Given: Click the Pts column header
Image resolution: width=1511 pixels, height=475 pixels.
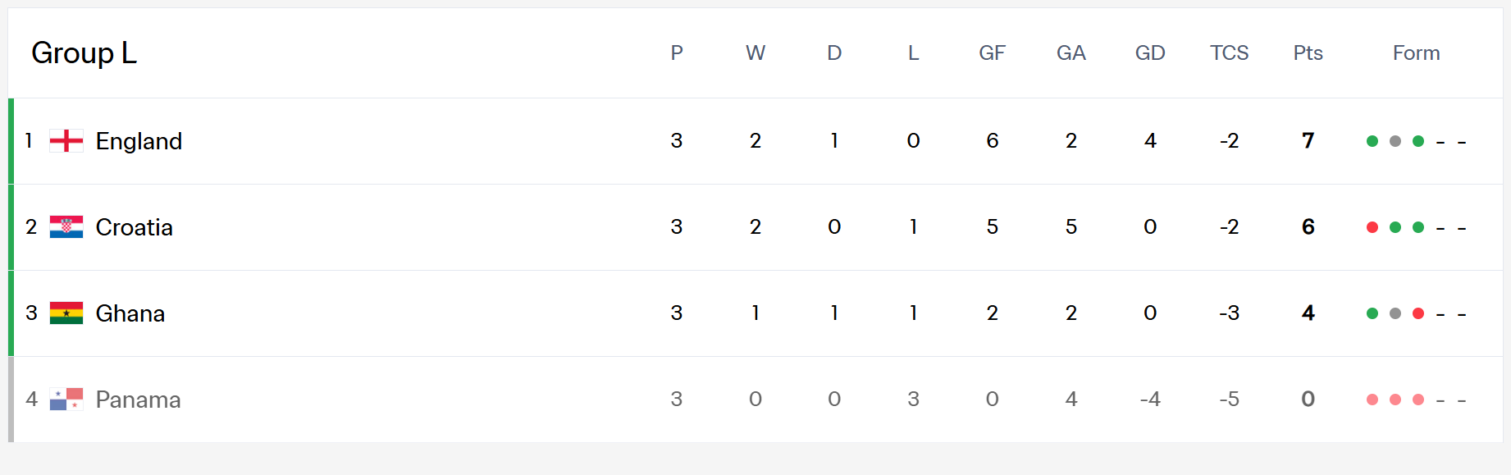Looking at the screenshot, I should click(1308, 53).
